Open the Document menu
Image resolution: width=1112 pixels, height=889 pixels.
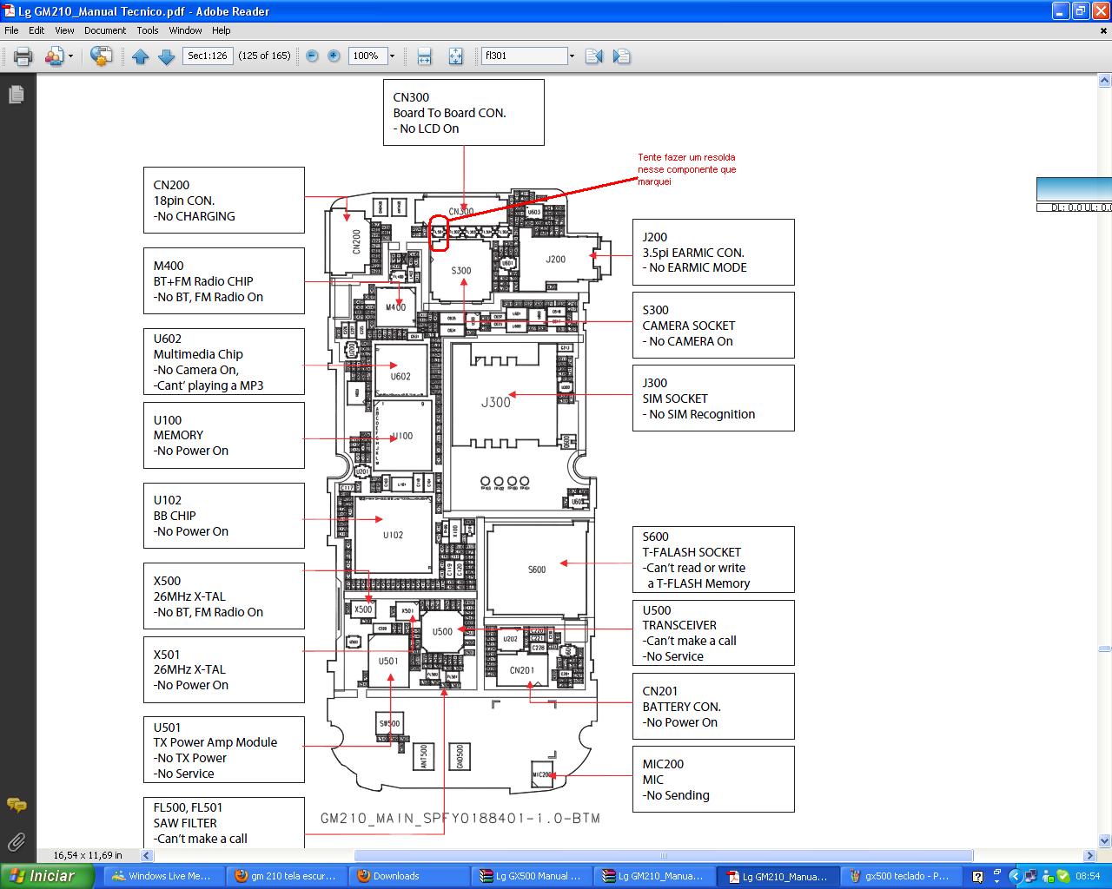pyautogui.click(x=105, y=30)
